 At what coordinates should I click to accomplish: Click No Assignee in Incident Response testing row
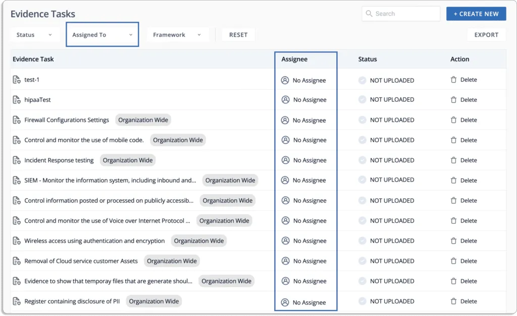[x=310, y=160]
